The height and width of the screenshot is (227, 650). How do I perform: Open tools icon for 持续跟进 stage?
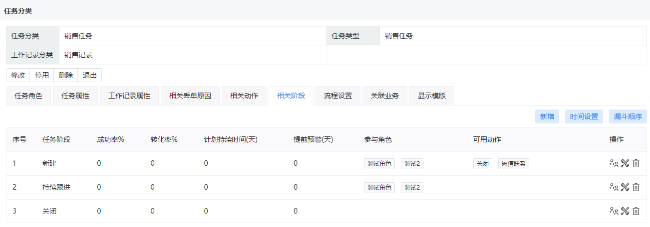click(625, 187)
